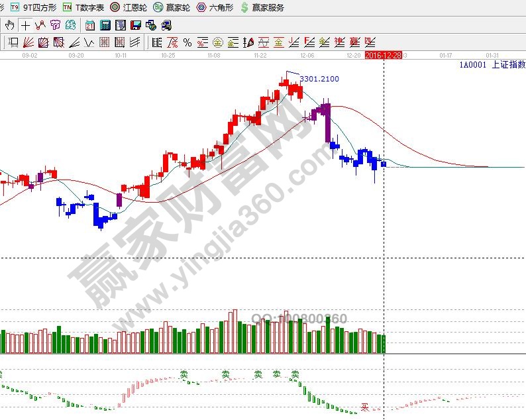
Task: Select the percent sign tool
Action: point(187,43)
